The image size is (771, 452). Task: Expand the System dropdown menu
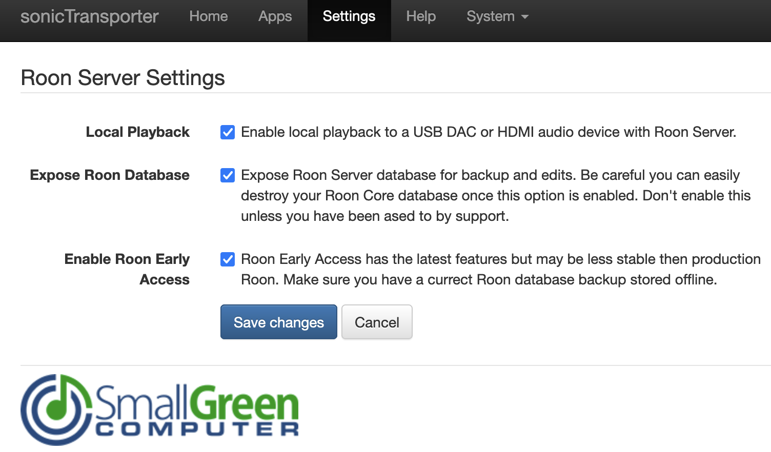pyautogui.click(x=497, y=16)
